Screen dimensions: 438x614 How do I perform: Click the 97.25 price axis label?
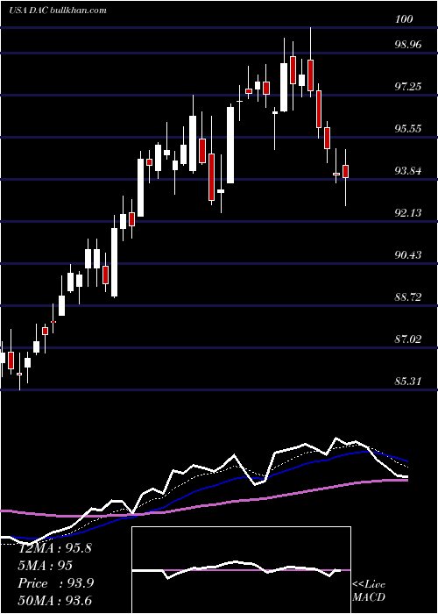408,87
